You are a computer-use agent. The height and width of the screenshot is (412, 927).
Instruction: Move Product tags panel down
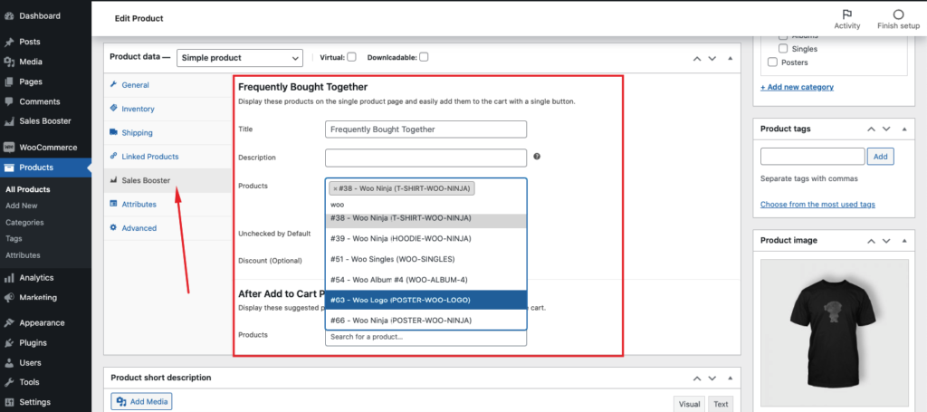886,129
